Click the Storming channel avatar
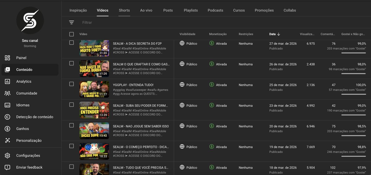Viewport: 371px width, 175px height. [30, 20]
